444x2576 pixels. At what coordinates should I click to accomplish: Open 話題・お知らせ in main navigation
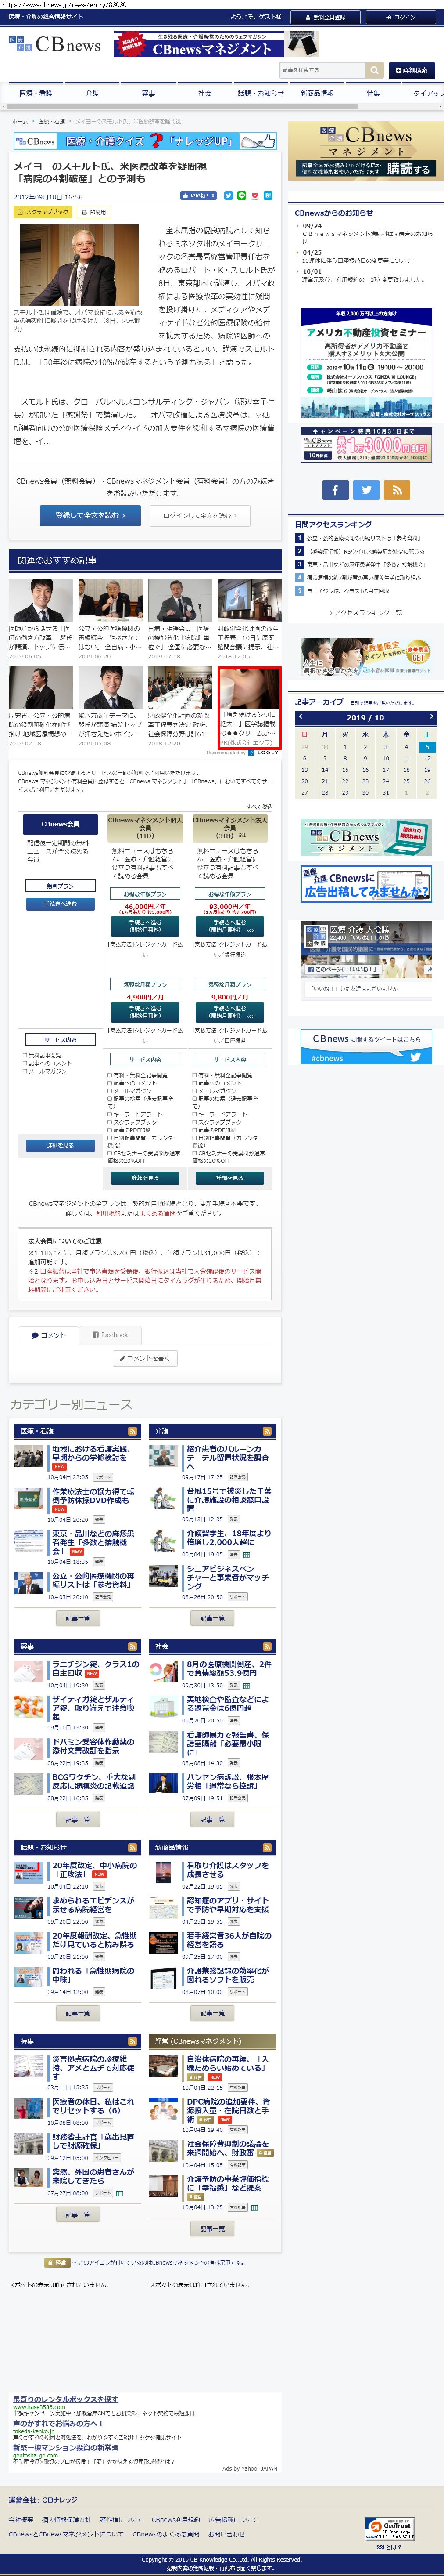[261, 93]
